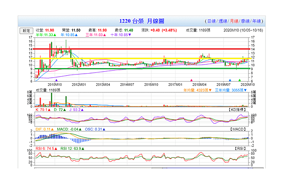
Task: Click the 2015M10 date axis label
Action: coord(151,85)
